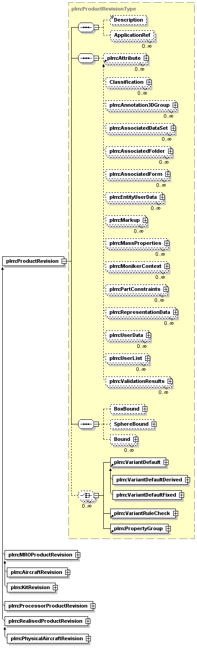197x649 pixels.
Task: Click the choice compositor icon
Action: click(x=86, y=495)
